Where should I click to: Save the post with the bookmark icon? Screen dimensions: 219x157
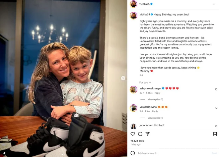point(215,134)
